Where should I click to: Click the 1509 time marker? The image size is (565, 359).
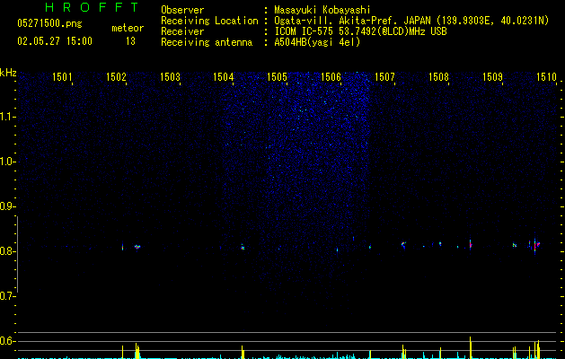(492, 77)
